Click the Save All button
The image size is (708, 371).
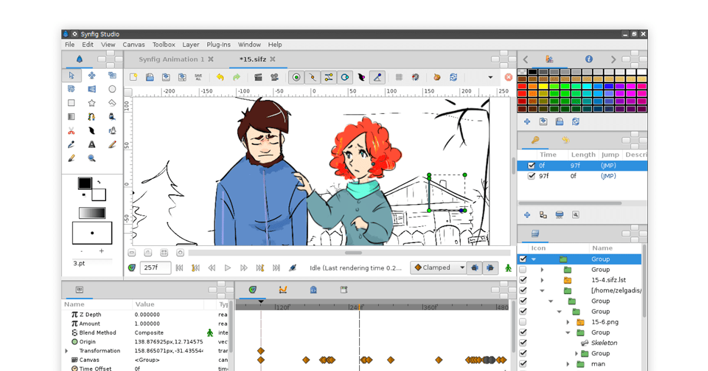point(198,77)
